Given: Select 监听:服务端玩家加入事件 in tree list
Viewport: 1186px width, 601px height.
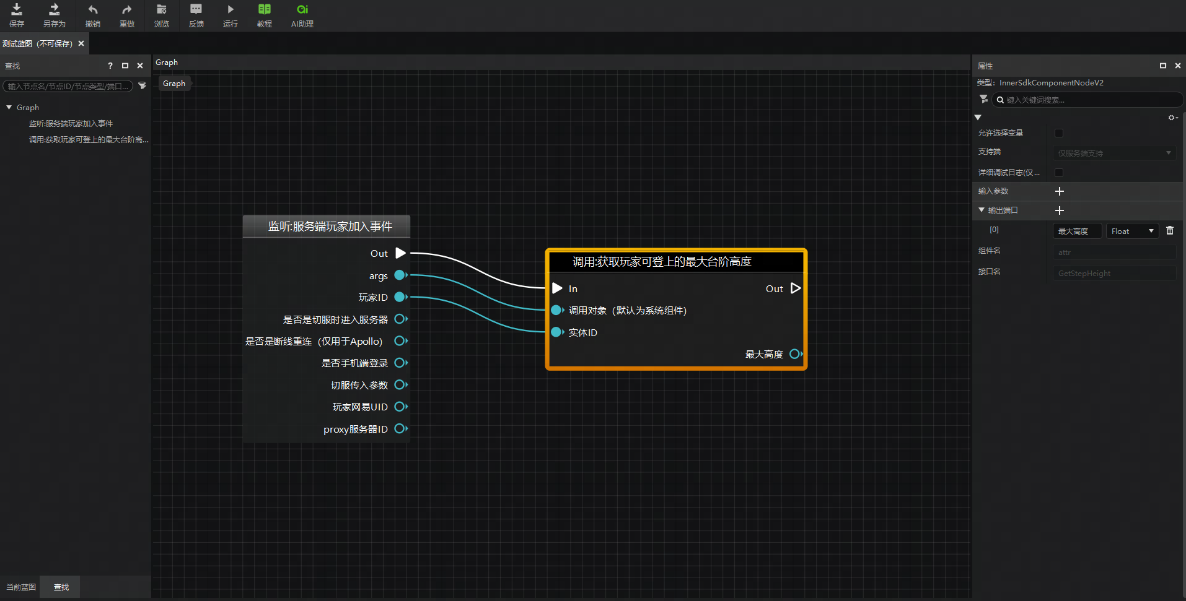Looking at the screenshot, I should coord(71,124).
